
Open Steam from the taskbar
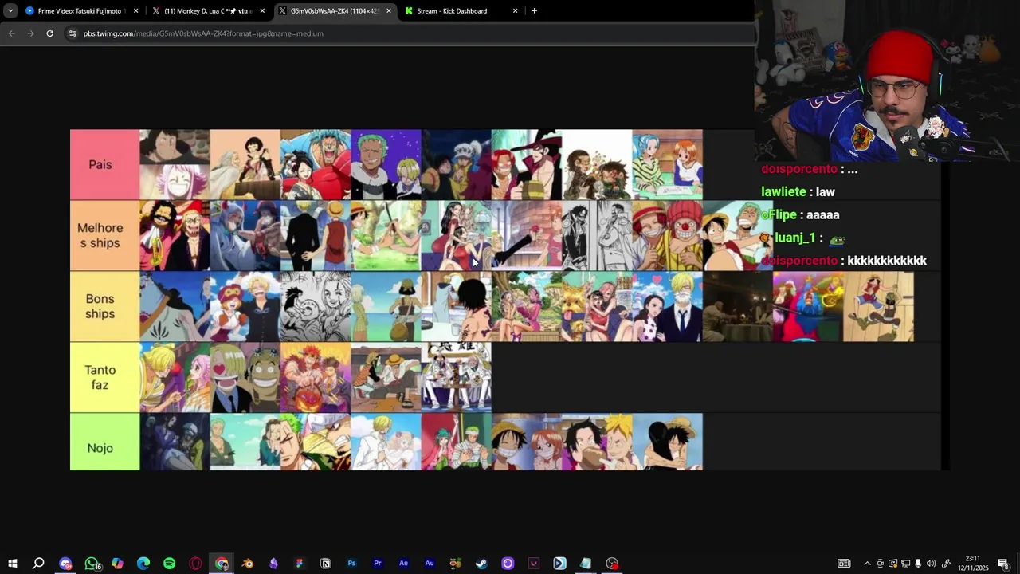coord(481,564)
